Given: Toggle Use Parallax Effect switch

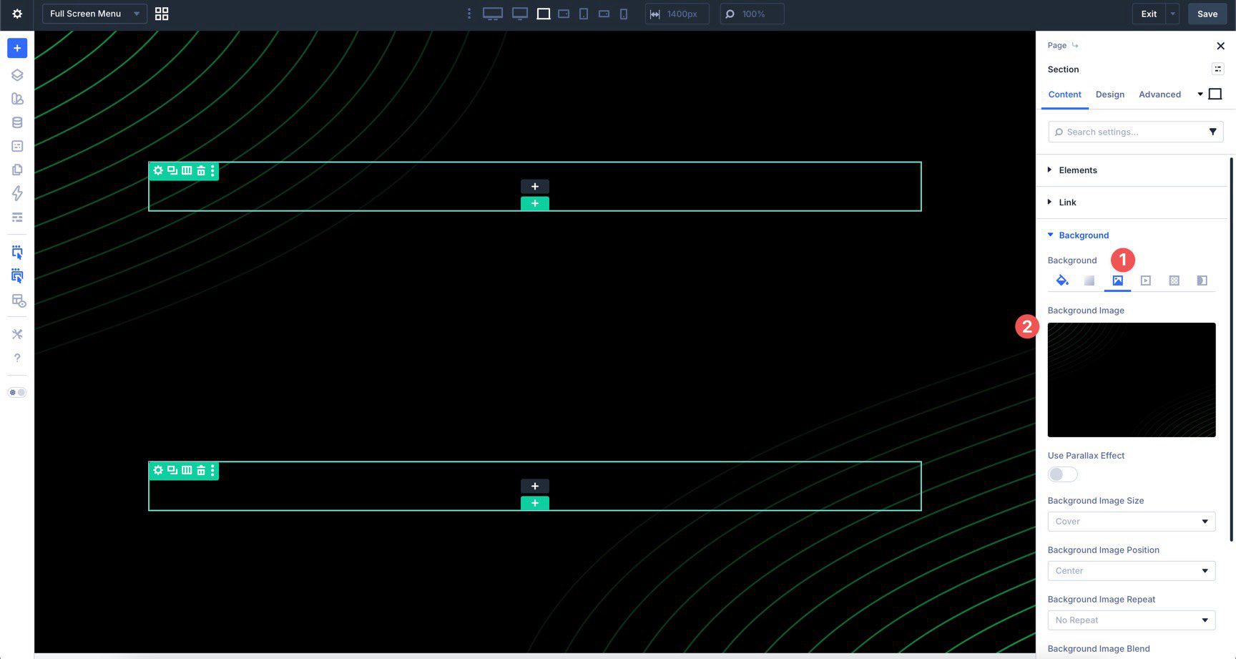Looking at the screenshot, I should tap(1062, 474).
